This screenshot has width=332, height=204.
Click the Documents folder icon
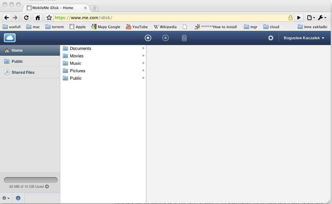[x=65, y=49]
